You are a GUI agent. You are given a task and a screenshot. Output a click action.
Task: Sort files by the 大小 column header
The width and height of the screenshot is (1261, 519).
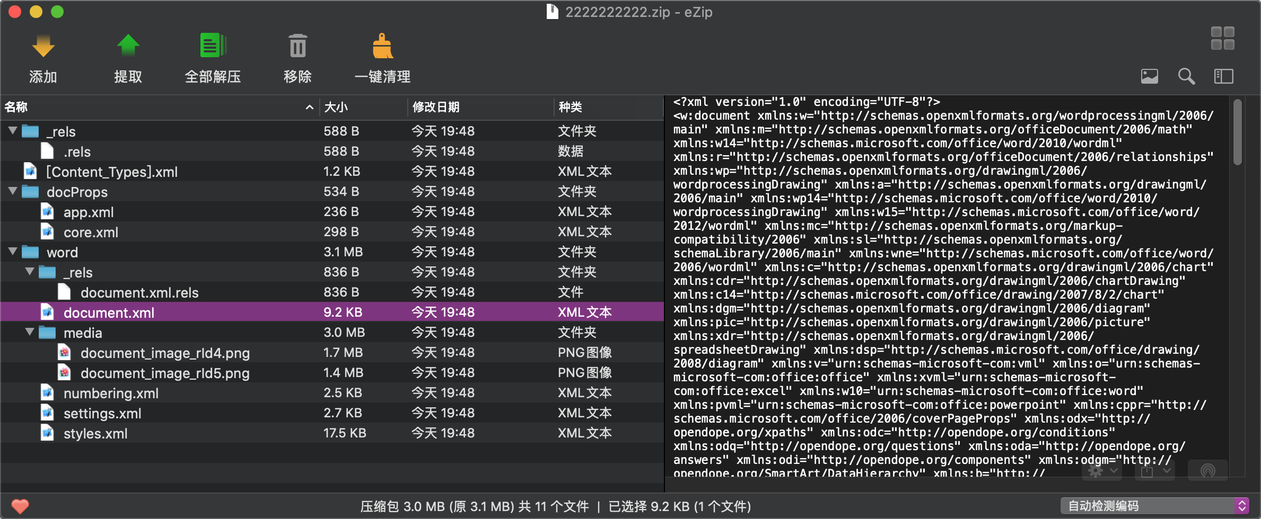point(336,107)
